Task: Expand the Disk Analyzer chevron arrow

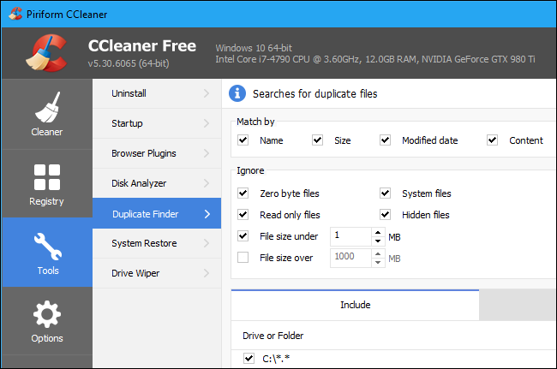Action: (207, 183)
